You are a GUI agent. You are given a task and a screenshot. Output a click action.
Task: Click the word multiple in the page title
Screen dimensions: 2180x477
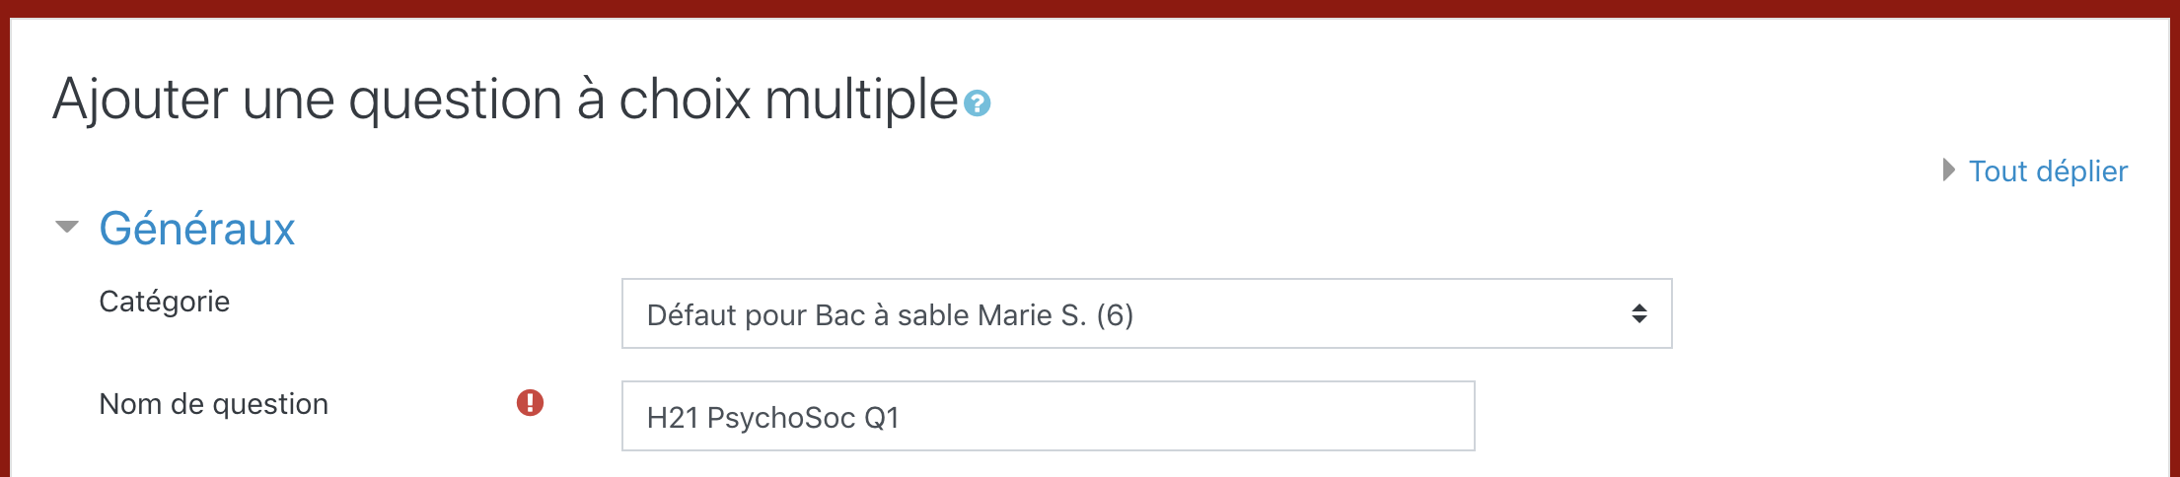point(860,100)
